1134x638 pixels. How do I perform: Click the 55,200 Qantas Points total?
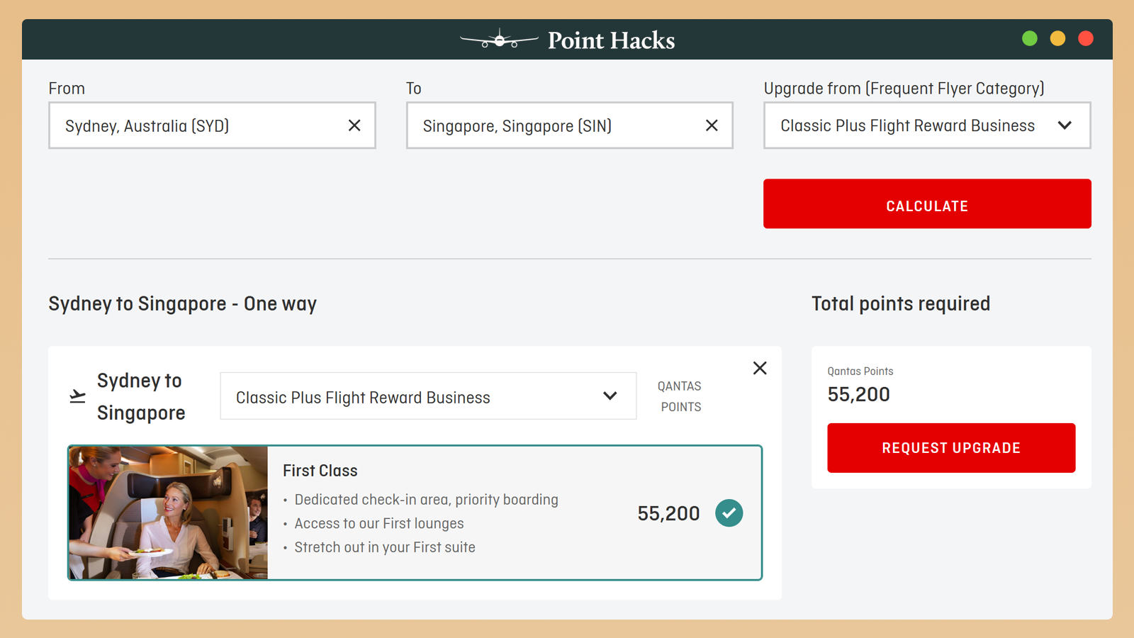tap(858, 394)
